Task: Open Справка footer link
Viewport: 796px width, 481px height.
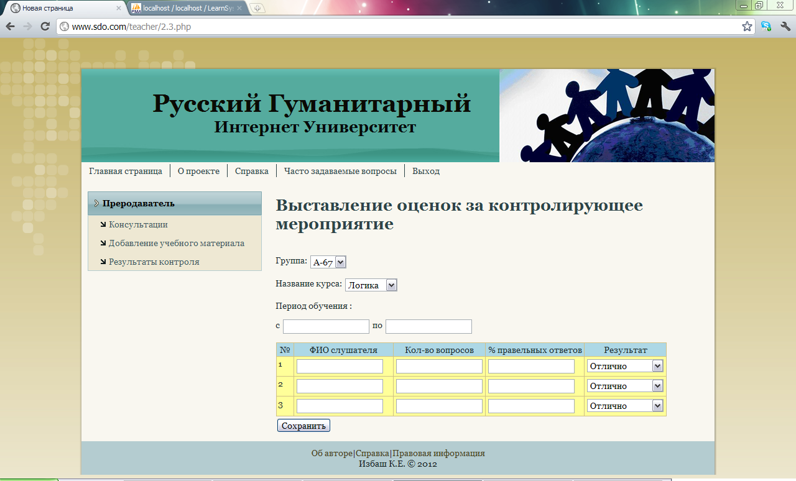Action: [373, 453]
